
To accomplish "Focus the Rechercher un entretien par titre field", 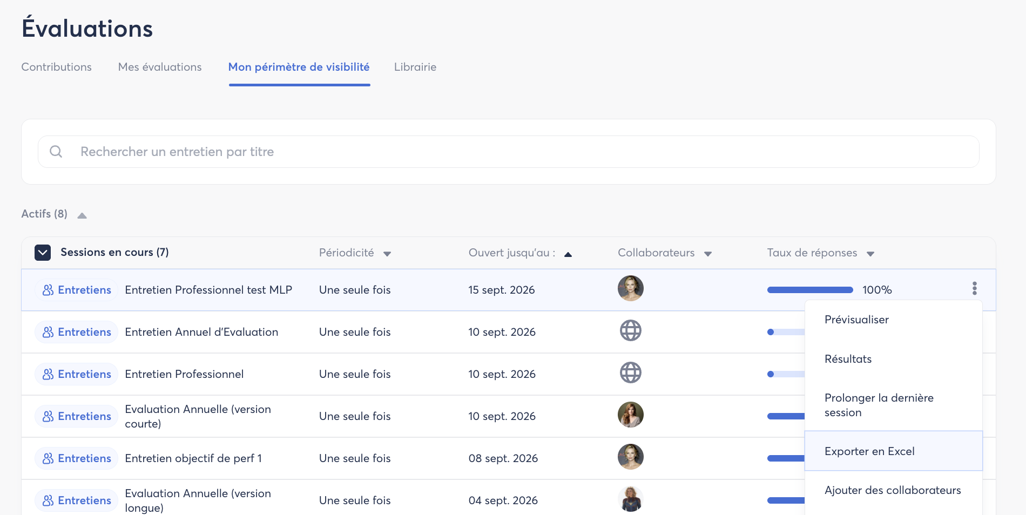I will (508, 152).
